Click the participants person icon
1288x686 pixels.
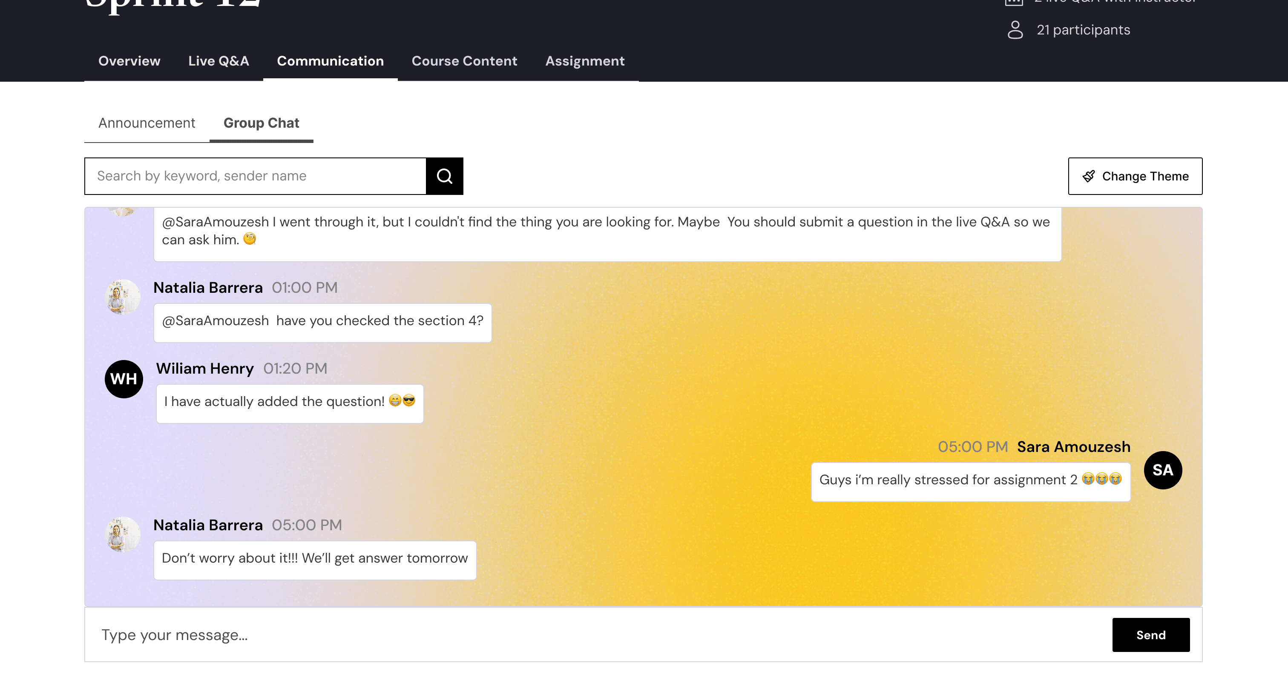click(x=1015, y=30)
